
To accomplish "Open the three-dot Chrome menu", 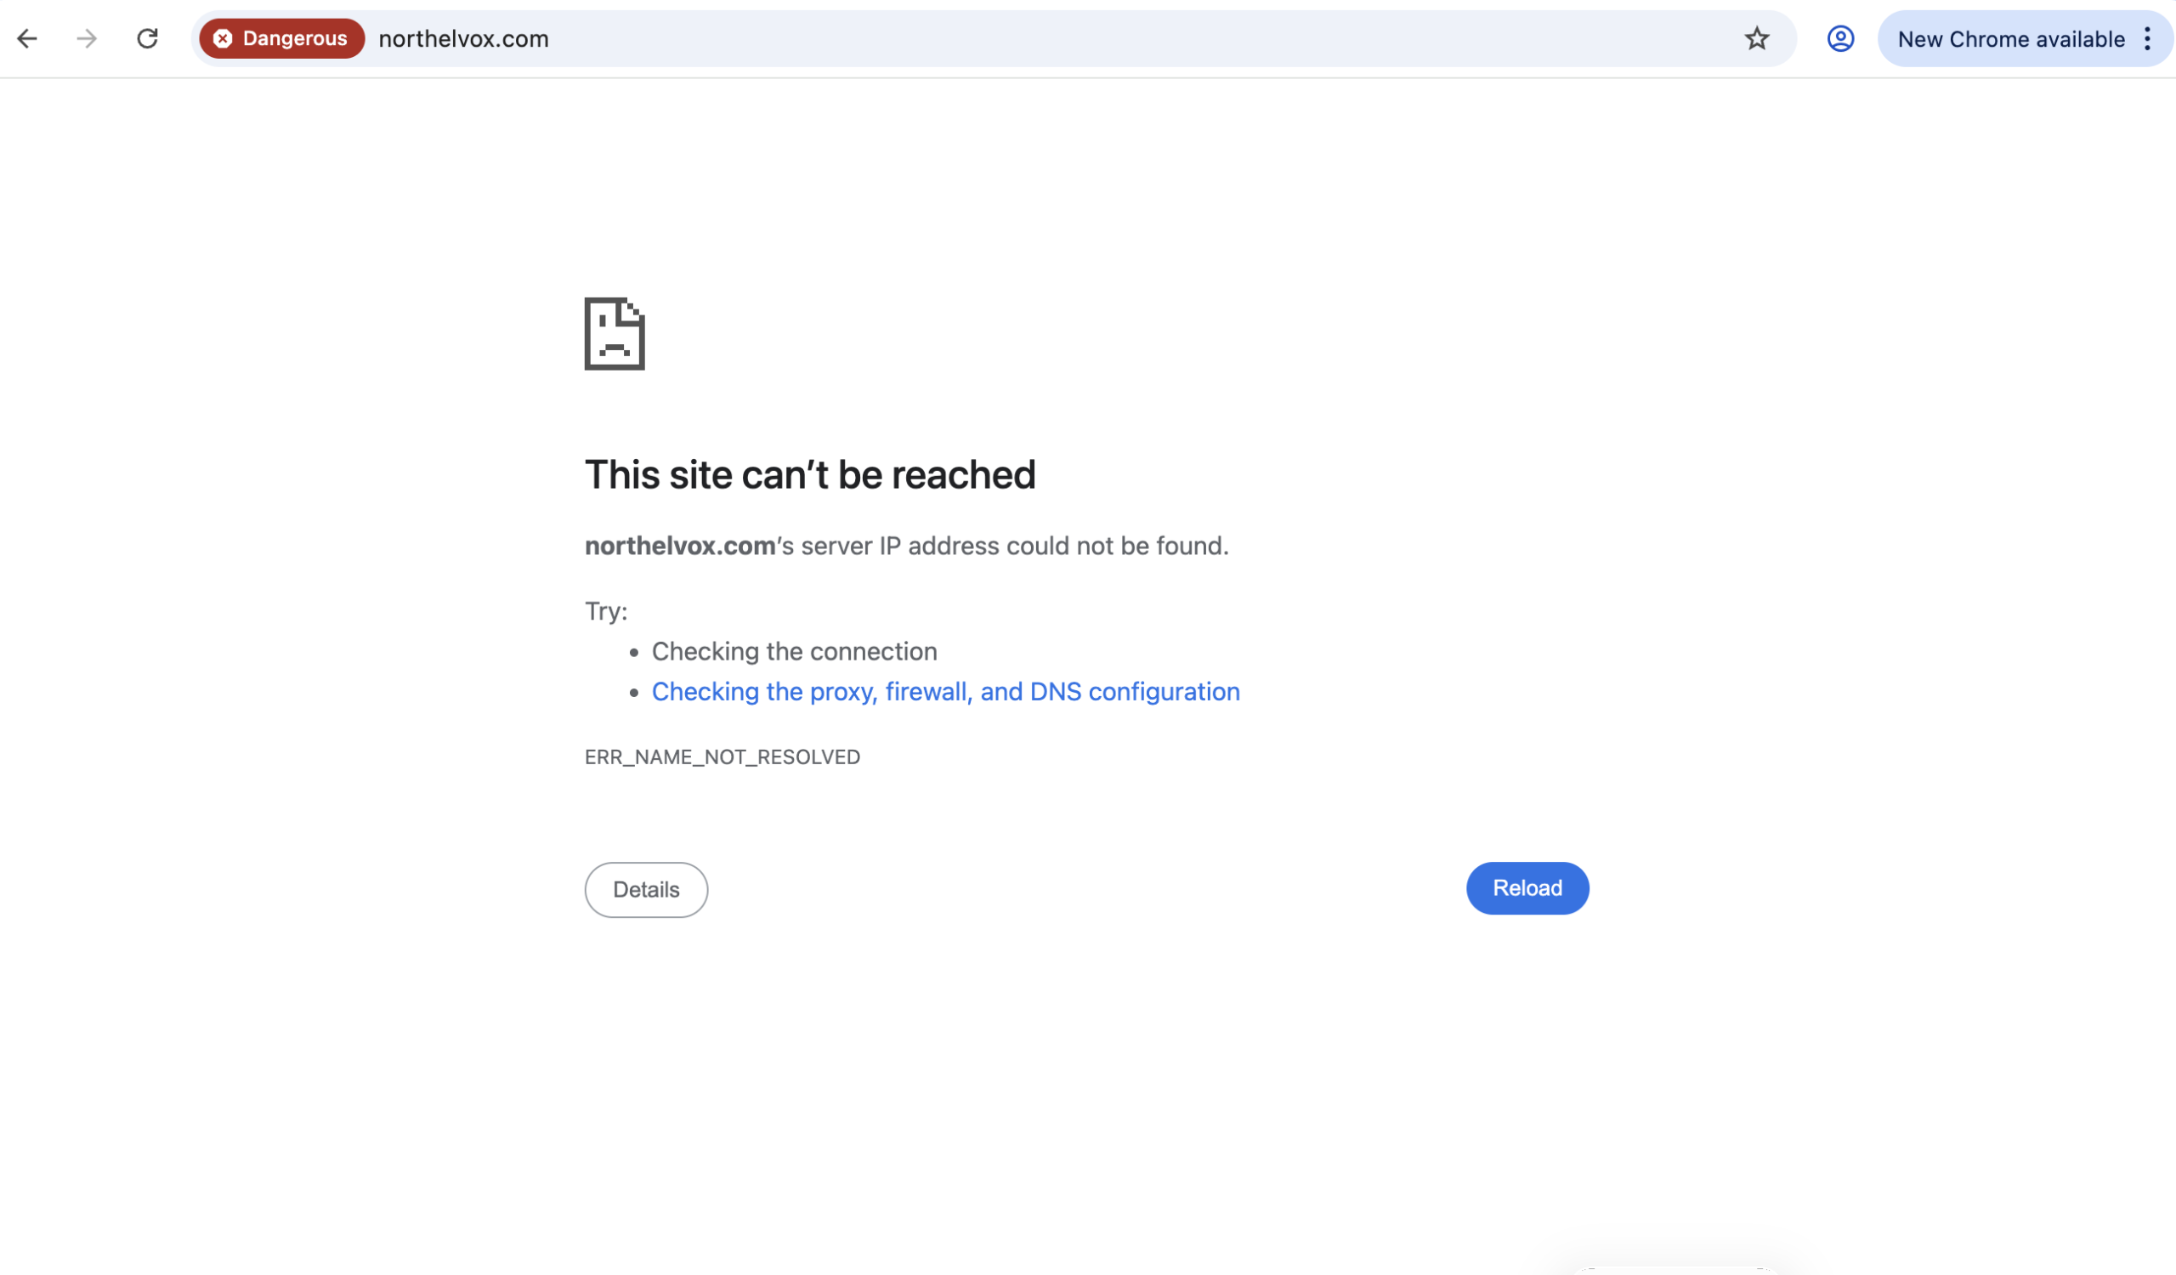I will point(2147,39).
